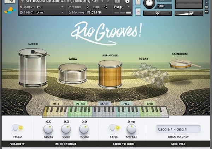The image size is (212, 149).
Task: Open the Purge dropdown menu
Action: point(122,7)
